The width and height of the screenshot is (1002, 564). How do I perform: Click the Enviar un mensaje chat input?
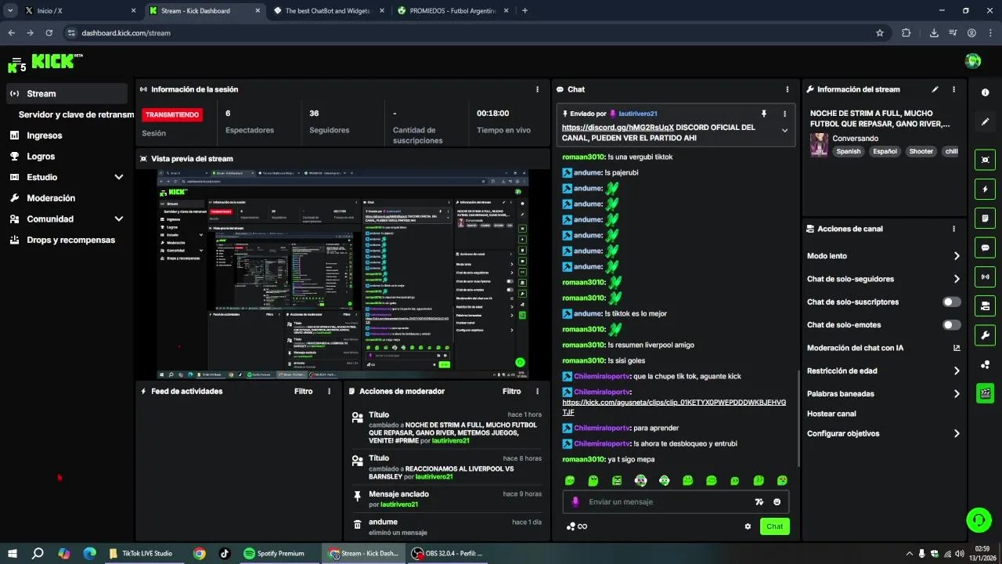coord(676,502)
